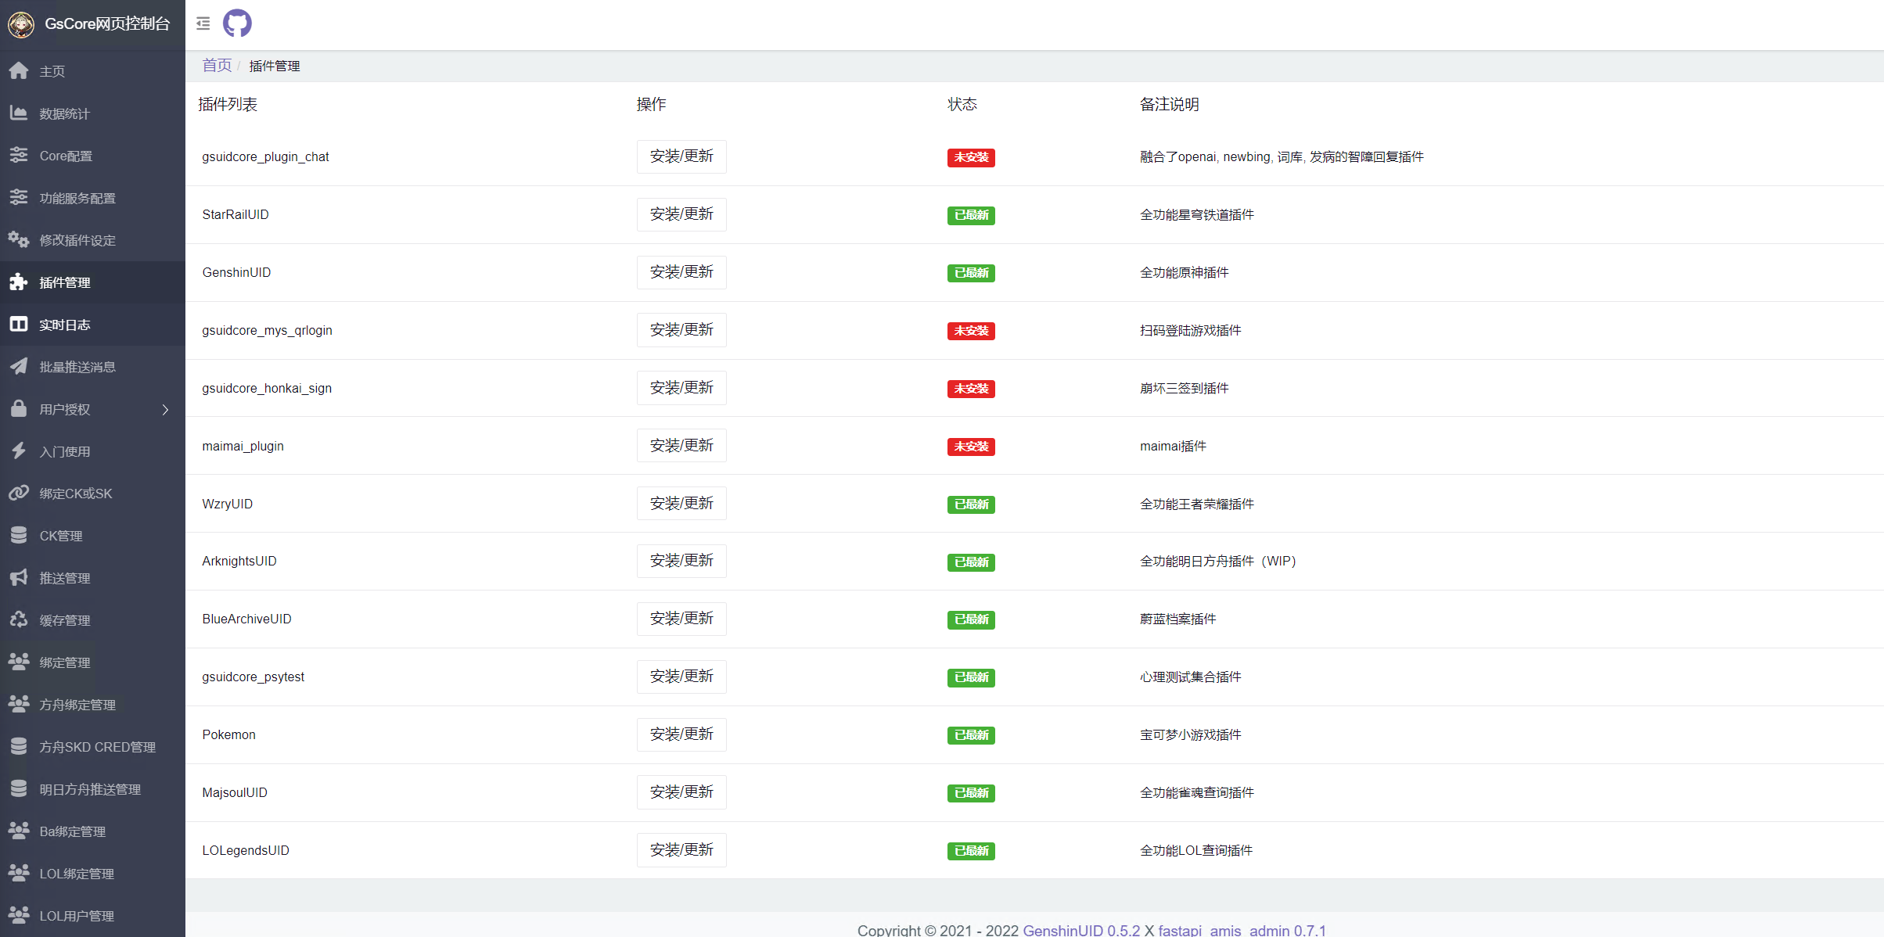Select the description 宝可梦小游戏插件

[x=1191, y=734]
